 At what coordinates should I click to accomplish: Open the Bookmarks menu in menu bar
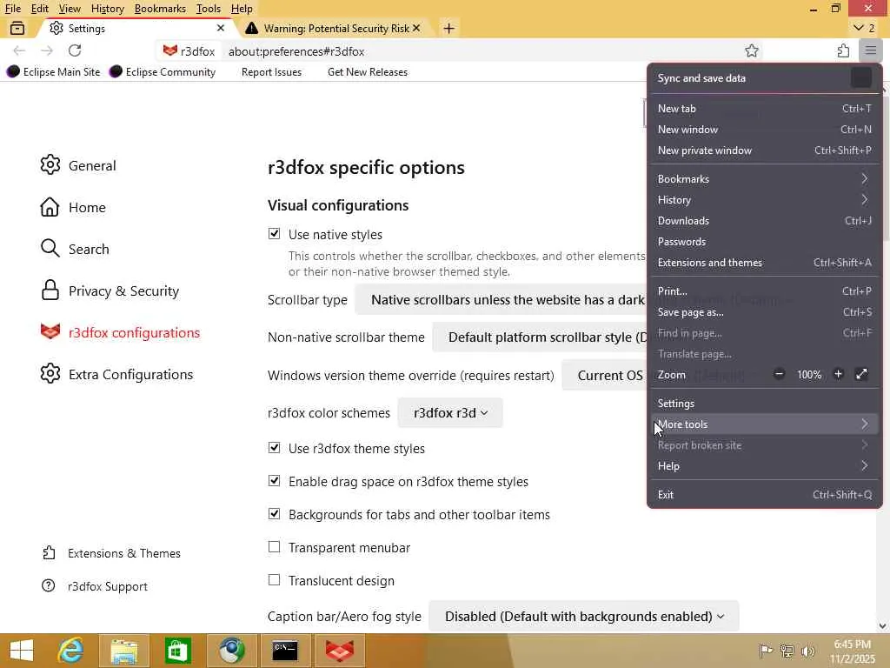[160, 9]
